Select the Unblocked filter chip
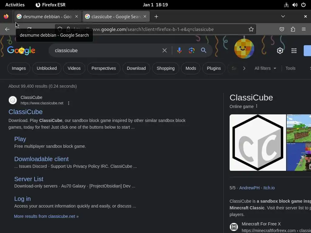 tap(46, 68)
